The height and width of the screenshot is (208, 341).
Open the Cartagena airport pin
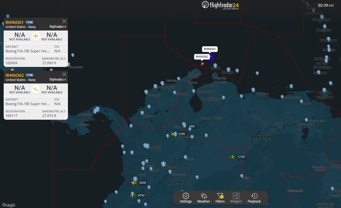(x=146, y=92)
